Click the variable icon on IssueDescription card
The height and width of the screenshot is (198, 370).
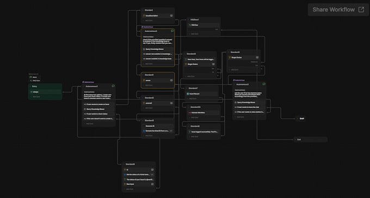[171, 16]
